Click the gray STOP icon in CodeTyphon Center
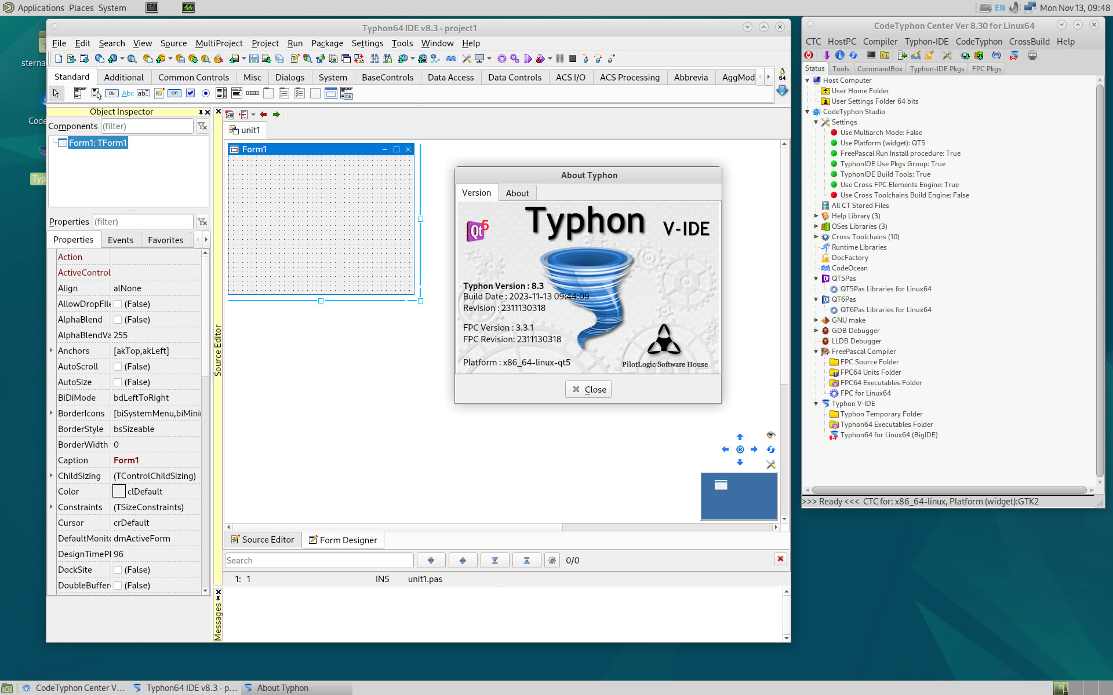The height and width of the screenshot is (695, 1113). [x=1032, y=56]
